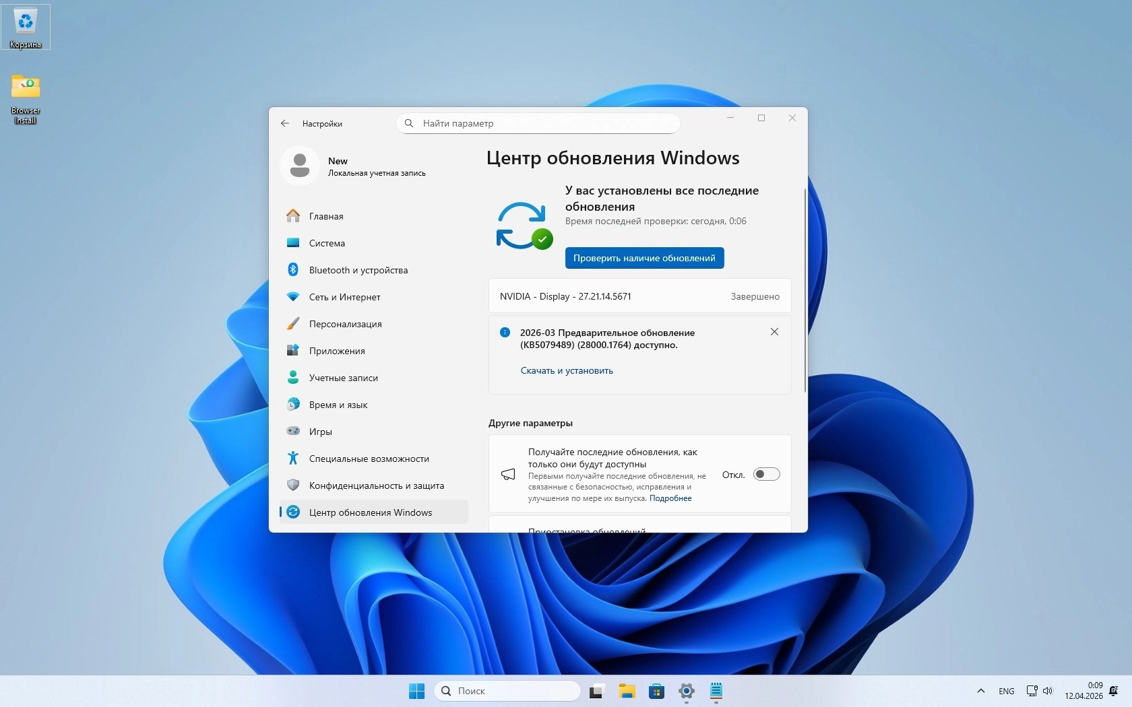Click the brush icon for Персонализация
The image size is (1132, 707).
point(293,324)
